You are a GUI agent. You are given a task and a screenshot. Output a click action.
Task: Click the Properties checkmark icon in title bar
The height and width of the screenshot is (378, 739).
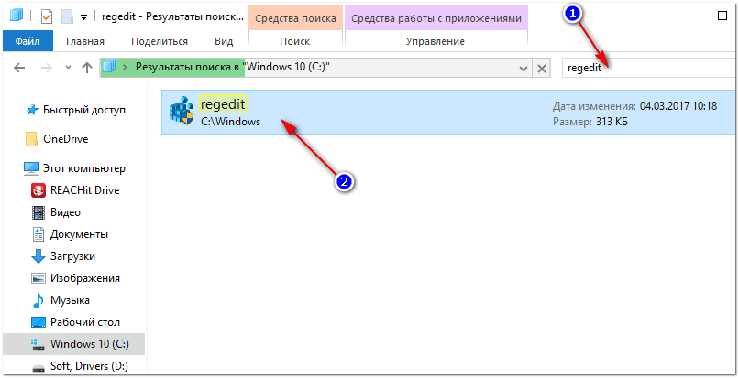[x=47, y=16]
